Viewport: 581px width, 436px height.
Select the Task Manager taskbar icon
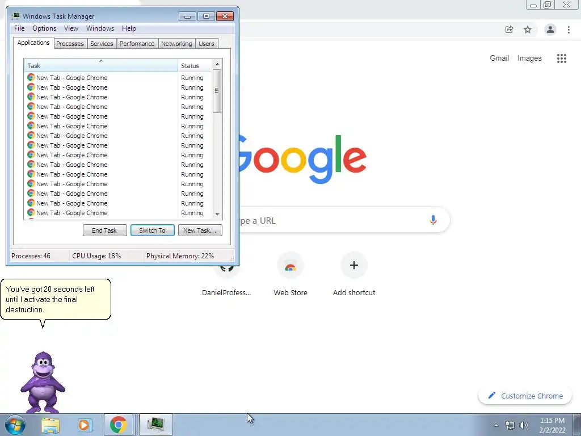point(155,425)
